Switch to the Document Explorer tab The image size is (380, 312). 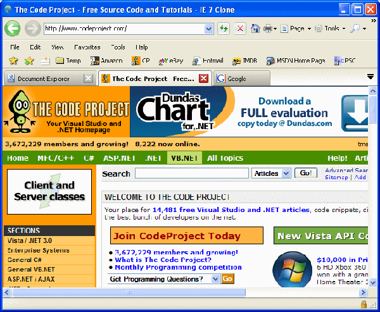coord(44,78)
